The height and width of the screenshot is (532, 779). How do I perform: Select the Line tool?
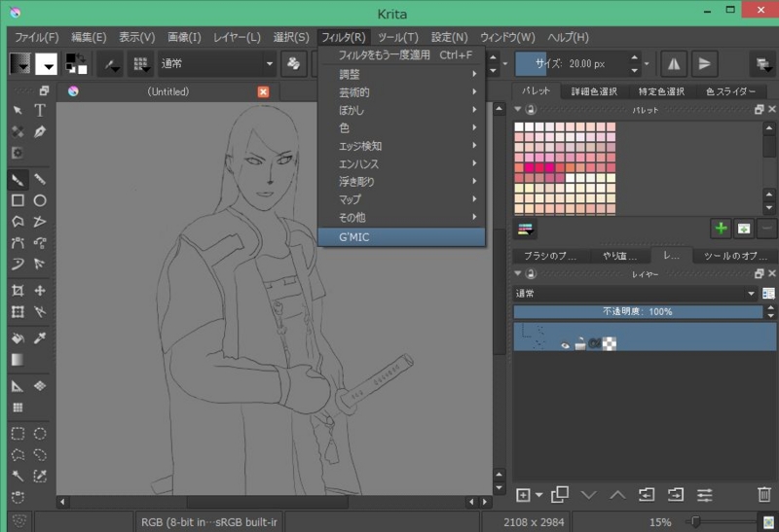click(40, 180)
